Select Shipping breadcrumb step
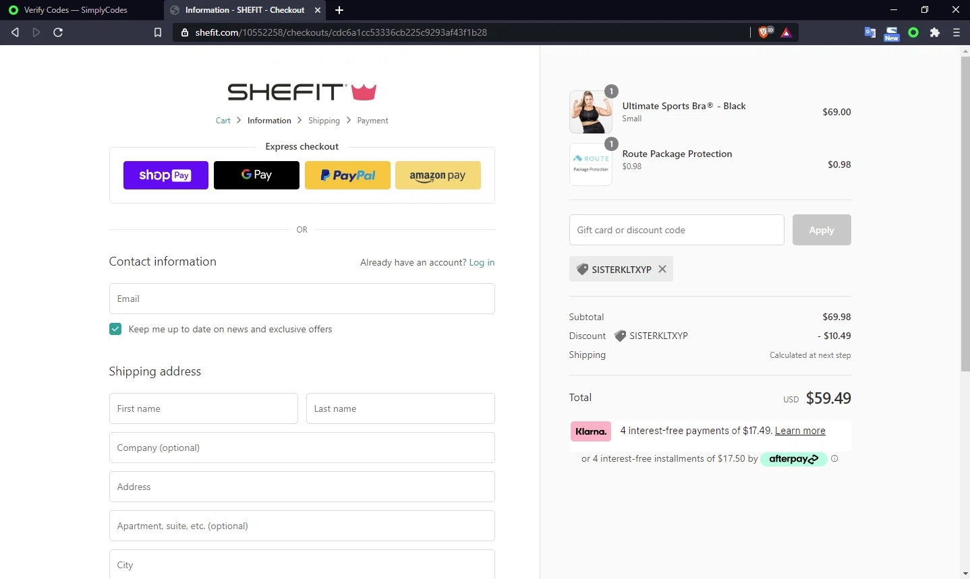This screenshot has width=970, height=579. (x=324, y=121)
